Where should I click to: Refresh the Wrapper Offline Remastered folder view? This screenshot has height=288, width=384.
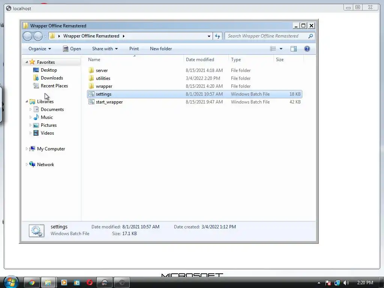coord(217,36)
